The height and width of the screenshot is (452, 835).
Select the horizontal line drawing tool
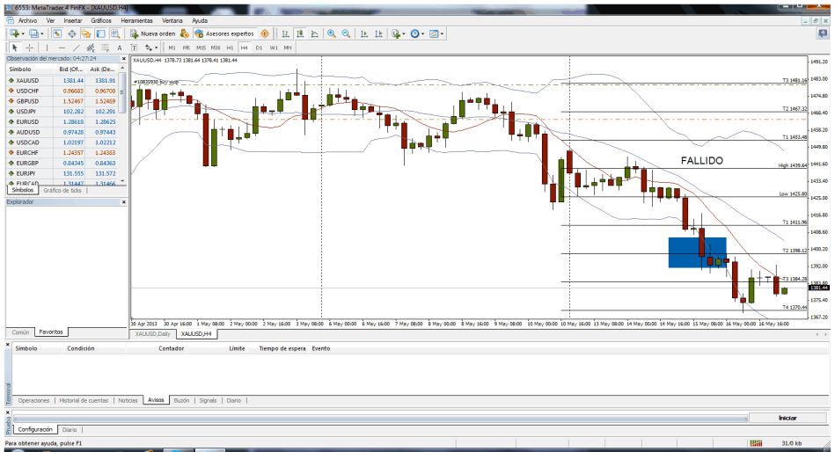(x=62, y=47)
